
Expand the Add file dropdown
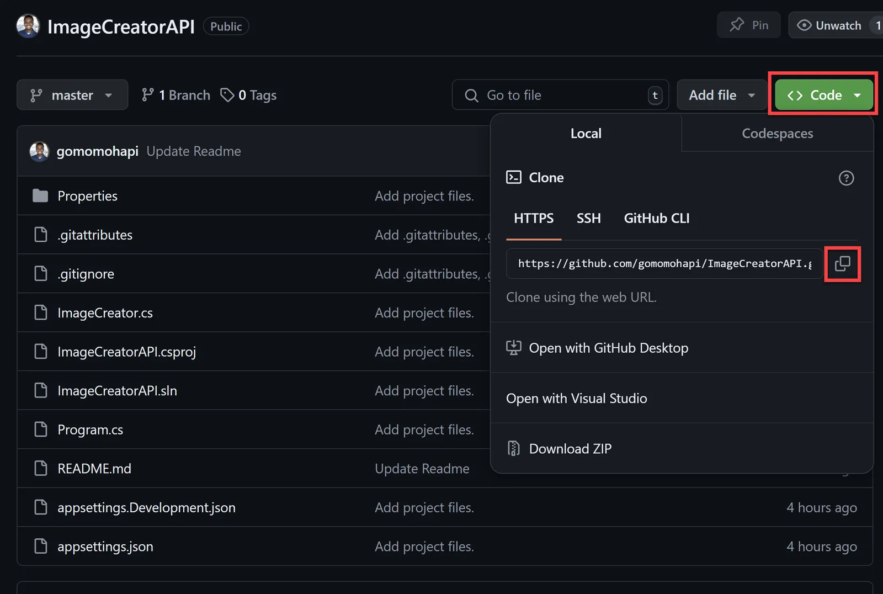pyautogui.click(x=722, y=95)
